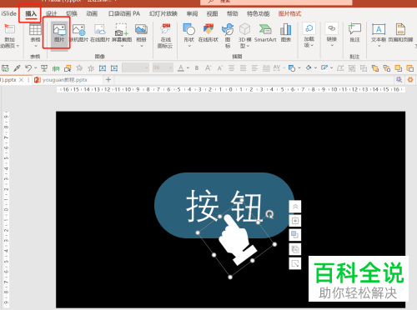Open the 审阅 (Review) tab

click(192, 13)
